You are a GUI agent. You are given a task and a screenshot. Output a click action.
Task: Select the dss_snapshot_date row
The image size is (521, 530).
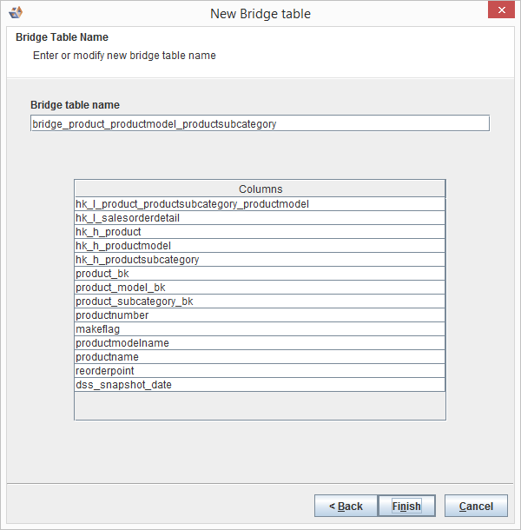260,385
